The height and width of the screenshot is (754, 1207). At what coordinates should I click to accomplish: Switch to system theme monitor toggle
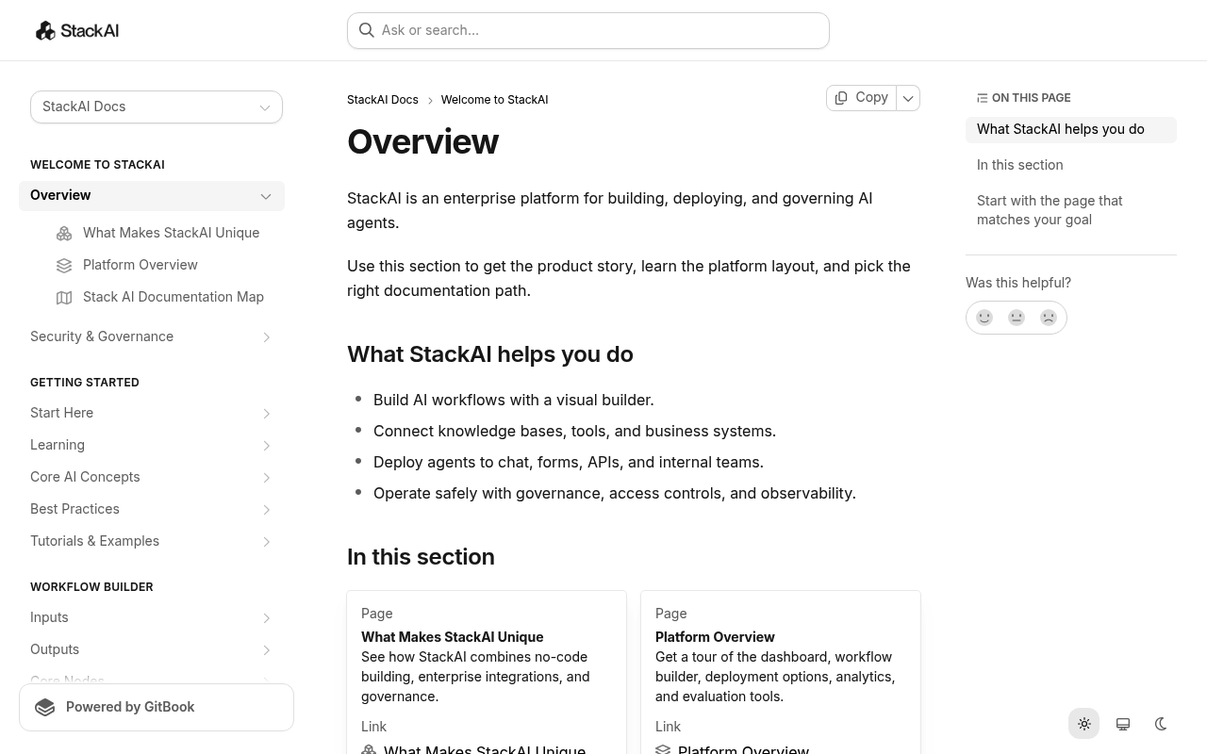coord(1123,724)
